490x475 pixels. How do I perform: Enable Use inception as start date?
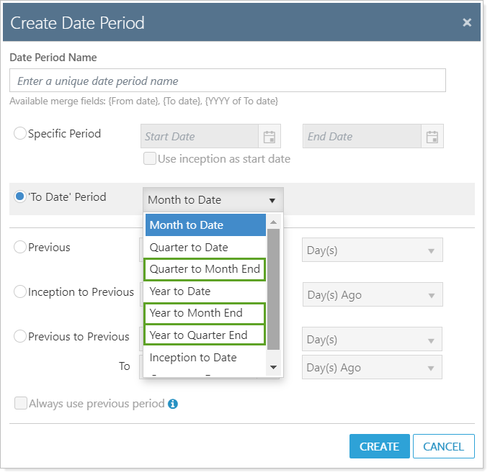point(150,158)
